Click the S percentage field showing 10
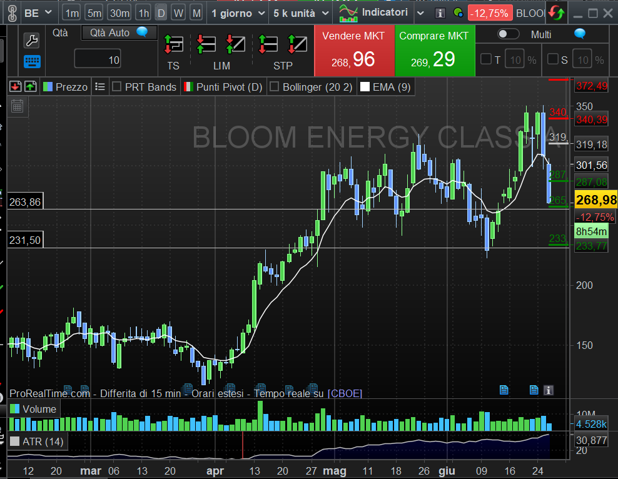 [582, 60]
